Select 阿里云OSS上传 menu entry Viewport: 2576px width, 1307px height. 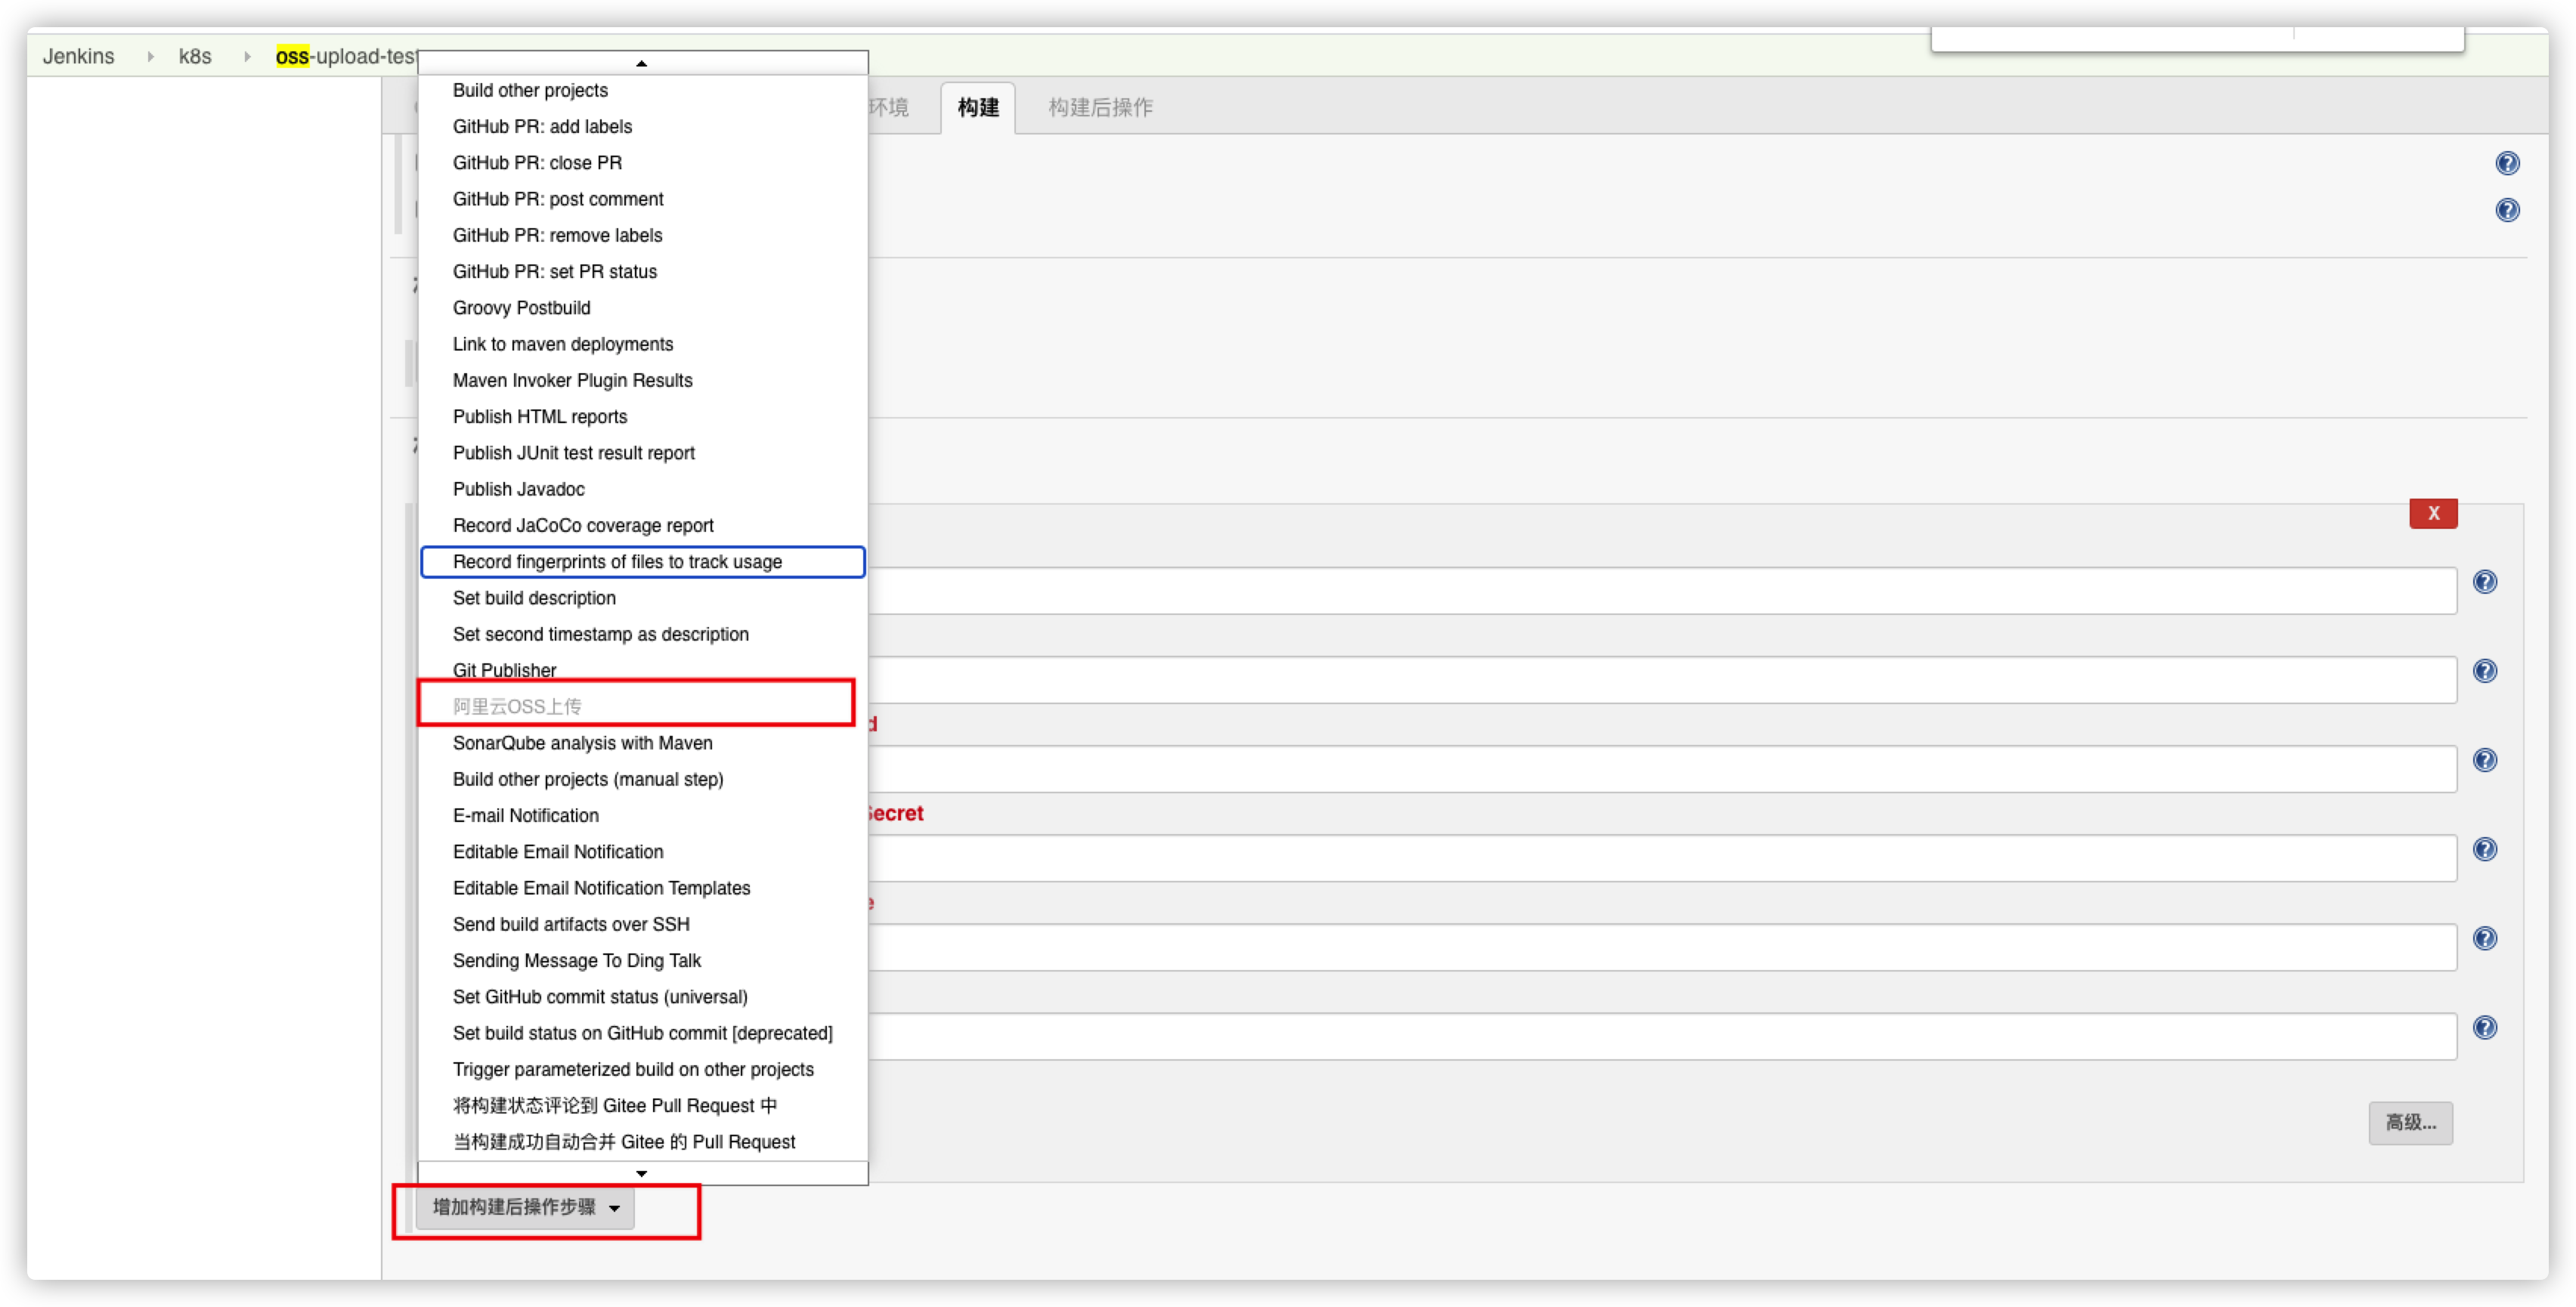[x=517, y=706]
